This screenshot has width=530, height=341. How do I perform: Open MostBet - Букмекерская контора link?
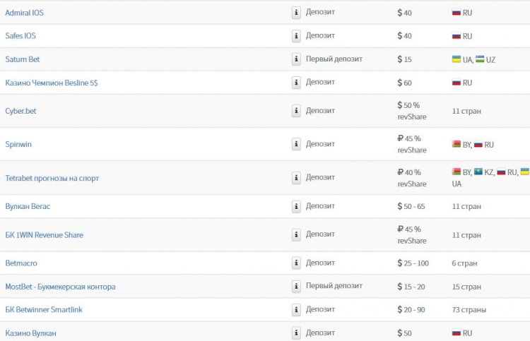[x=60, y=287]
